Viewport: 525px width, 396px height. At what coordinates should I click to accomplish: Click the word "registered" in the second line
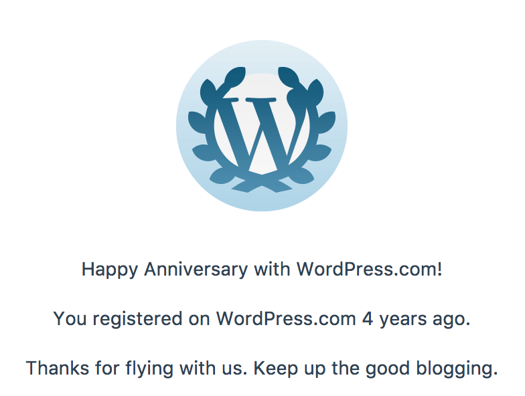[x=133, y=319]
